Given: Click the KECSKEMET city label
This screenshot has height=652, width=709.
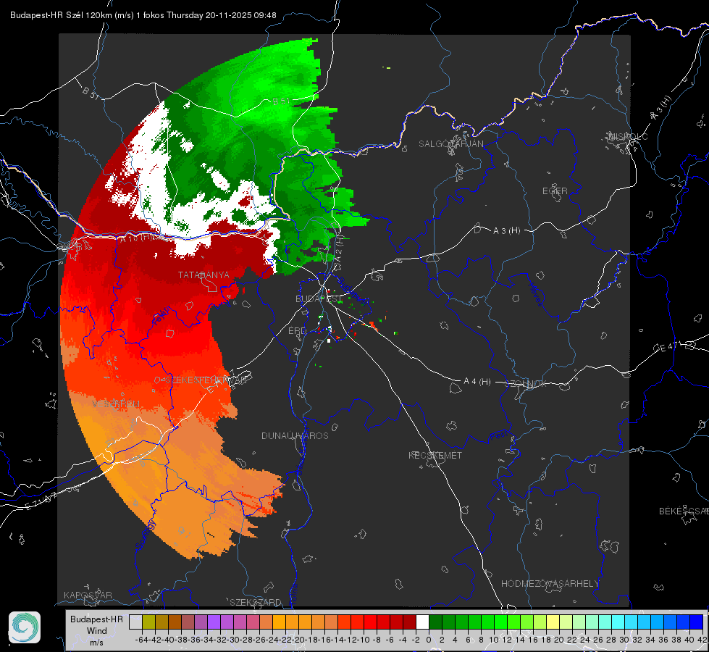Looking at the screenshot, I should point(435,455).
